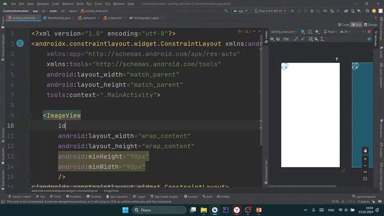Screen dimensions: 384x216
Task: Click the Make Project hammer icon
Action: [x=226, y=11]
